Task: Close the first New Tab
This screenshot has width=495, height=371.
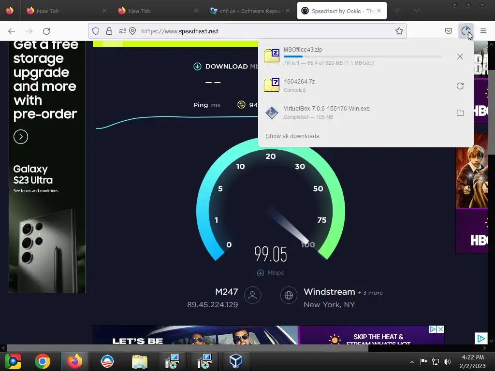Action: pos(104,11)
